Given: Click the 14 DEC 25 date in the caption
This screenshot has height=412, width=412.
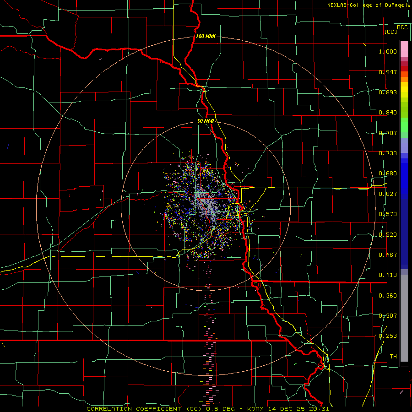Looking at the screenshot, I should (287, 409).
